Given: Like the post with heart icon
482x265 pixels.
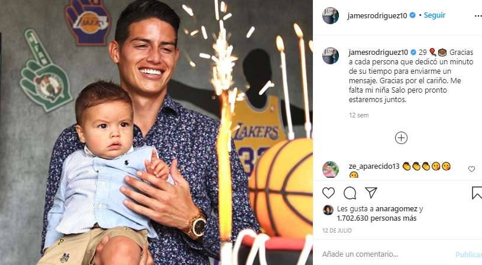Looking at the screenshot, I should coord(328,193).
